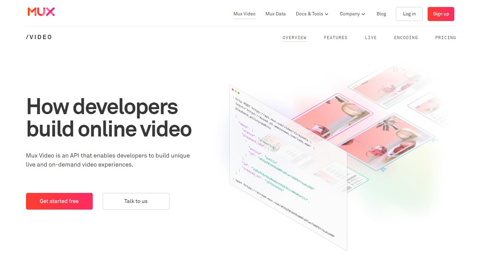Select the Encoding tab
The height and width of the screenshot is (260, 487).
(x=406, y=38)
